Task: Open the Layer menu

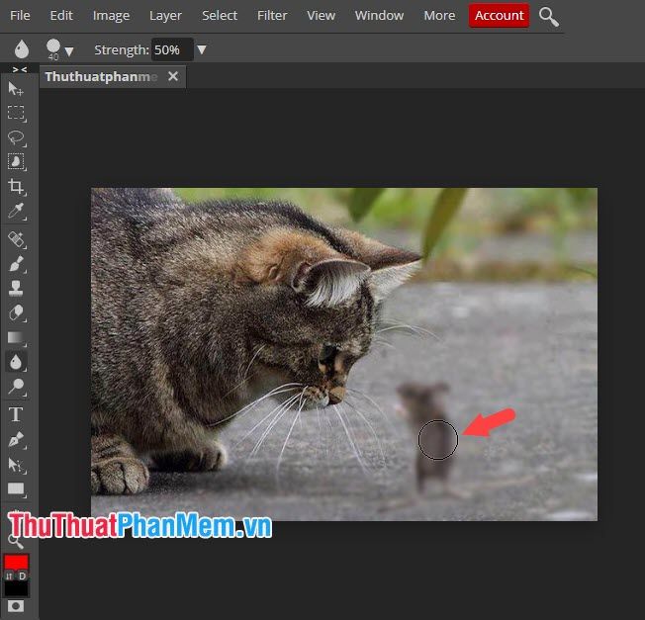Action: [x=165, y=16]
